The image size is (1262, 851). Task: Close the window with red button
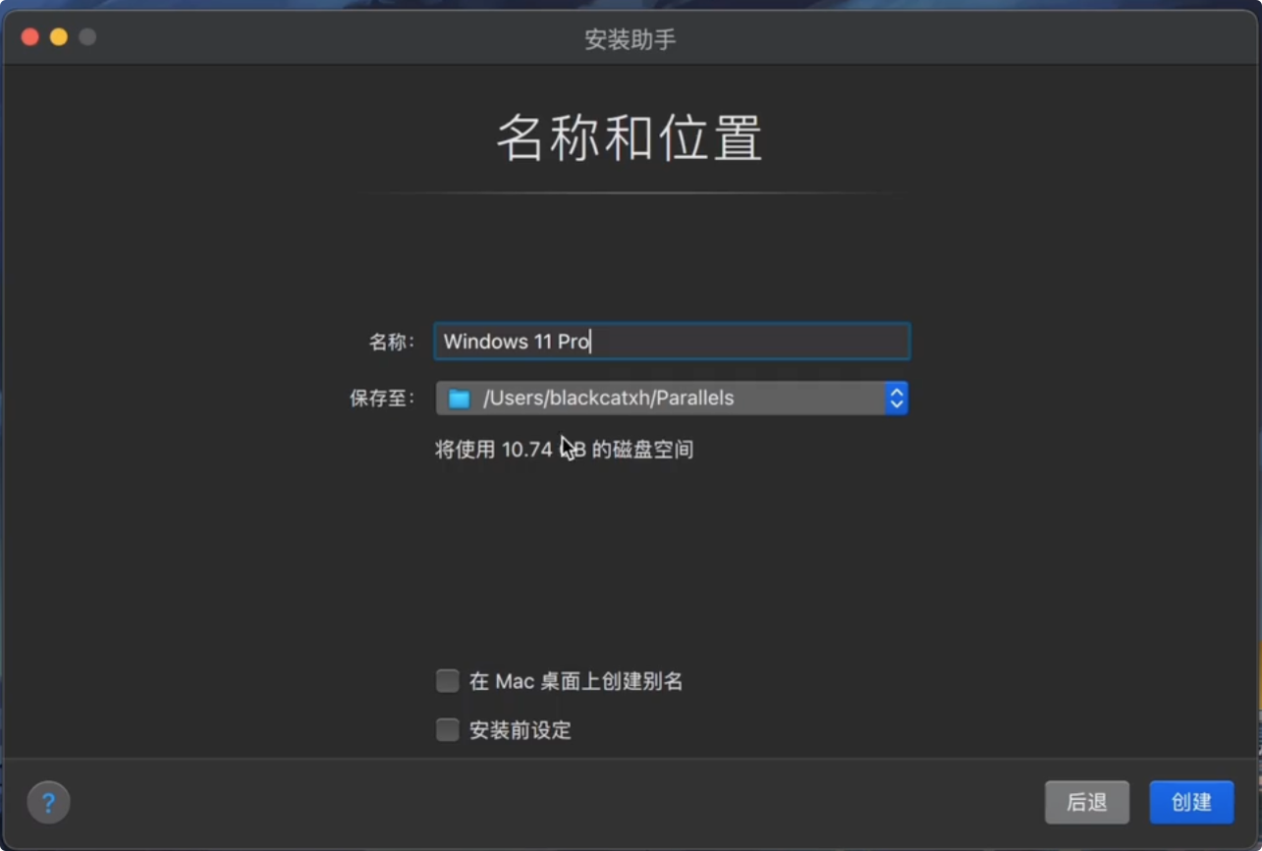point(30,37)
